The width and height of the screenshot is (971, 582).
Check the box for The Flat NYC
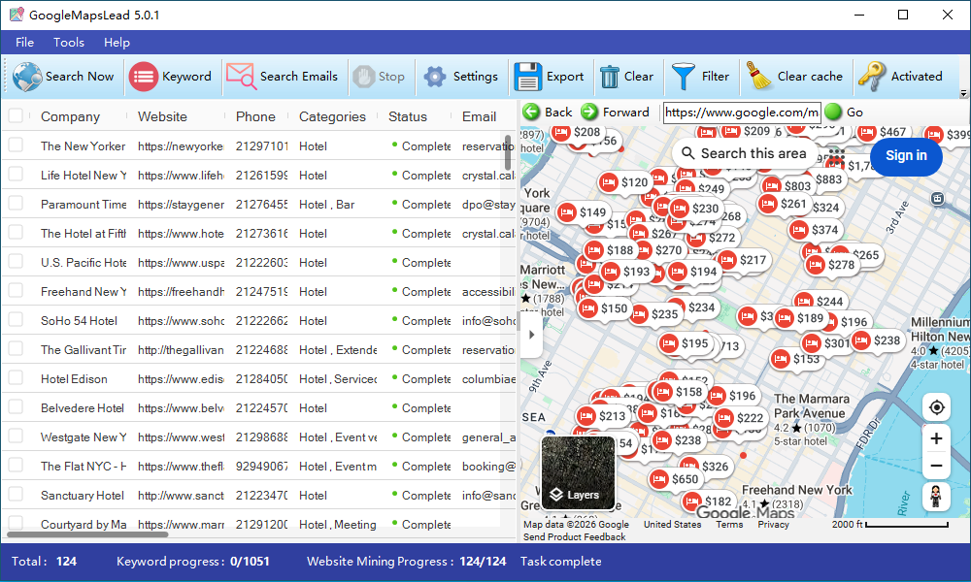(16, 465)
